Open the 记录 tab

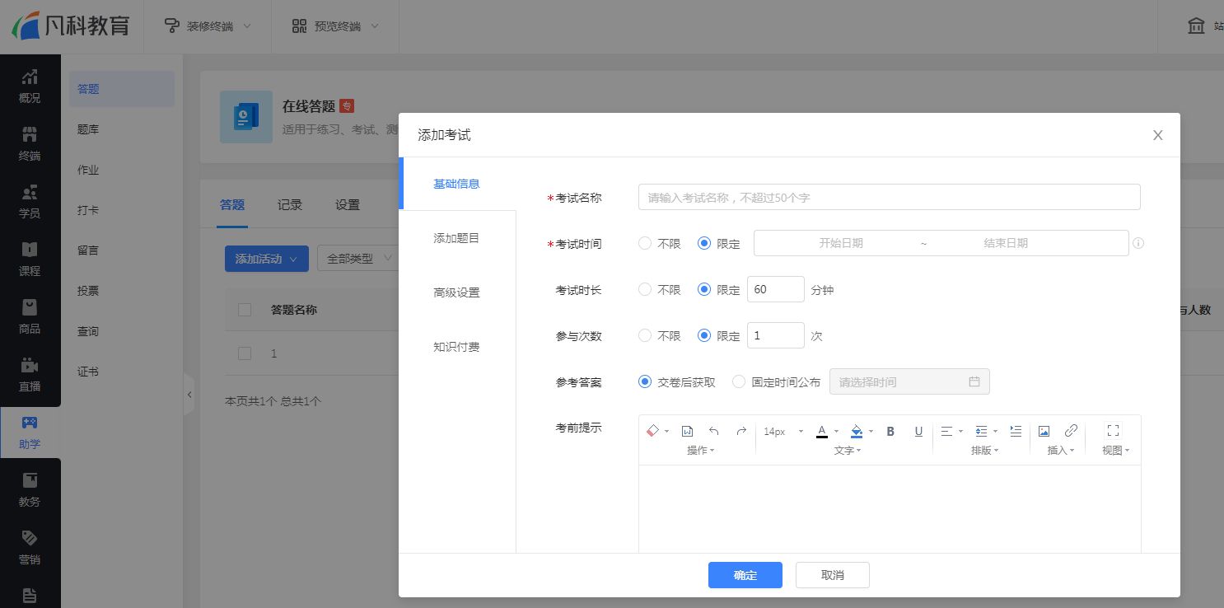(x=290, y=205)
